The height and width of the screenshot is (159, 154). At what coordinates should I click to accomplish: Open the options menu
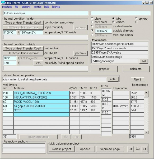26,7
